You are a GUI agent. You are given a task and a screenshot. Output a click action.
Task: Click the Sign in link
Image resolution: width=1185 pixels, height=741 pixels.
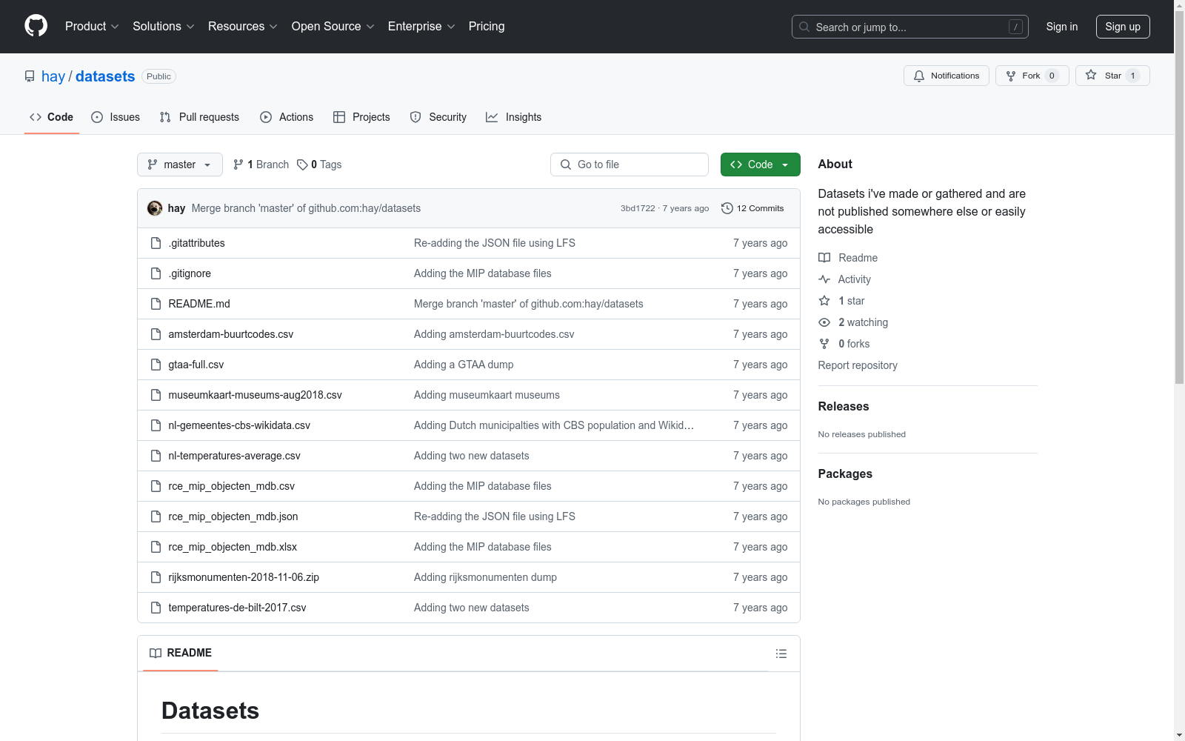coord(1062,27)
